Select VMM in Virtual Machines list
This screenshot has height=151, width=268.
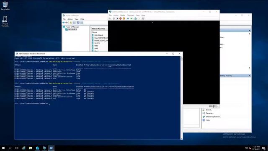96,46
